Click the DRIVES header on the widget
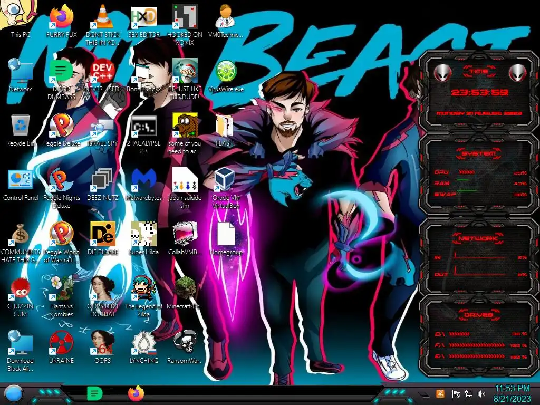The image size is (540, 405). point(478,315)
